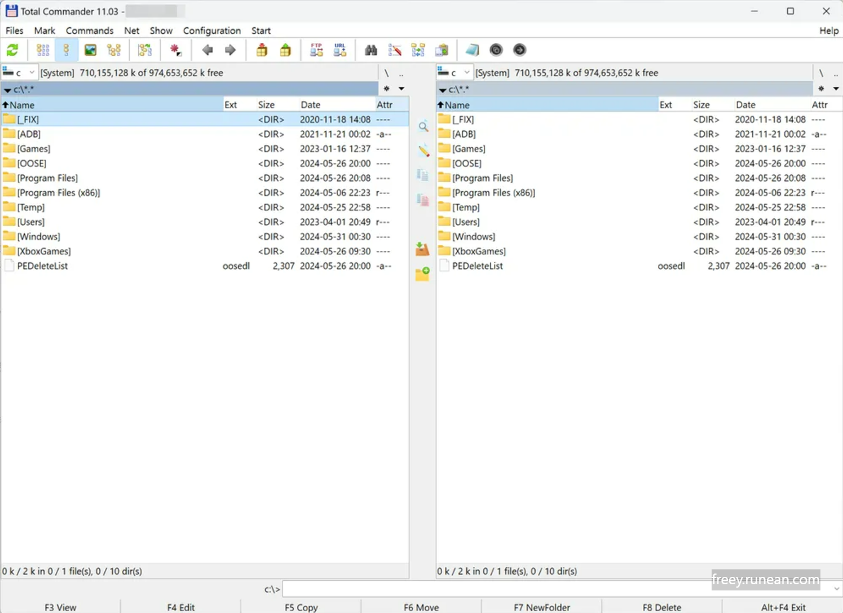
Task: Click the F7 NewFolder button
Action: click(542, 607)
